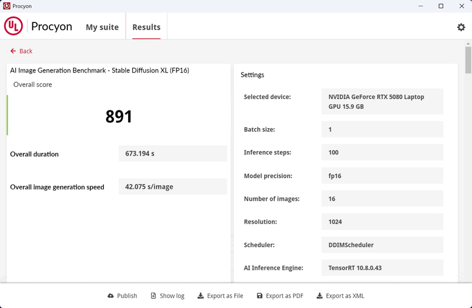Click the Batch size value 1
Screen dimensions: 472x308
pos(382,129)
